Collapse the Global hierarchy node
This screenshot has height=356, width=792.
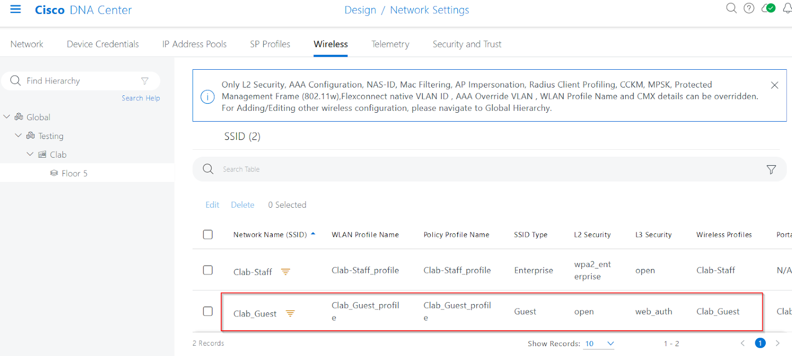[6, 117]
